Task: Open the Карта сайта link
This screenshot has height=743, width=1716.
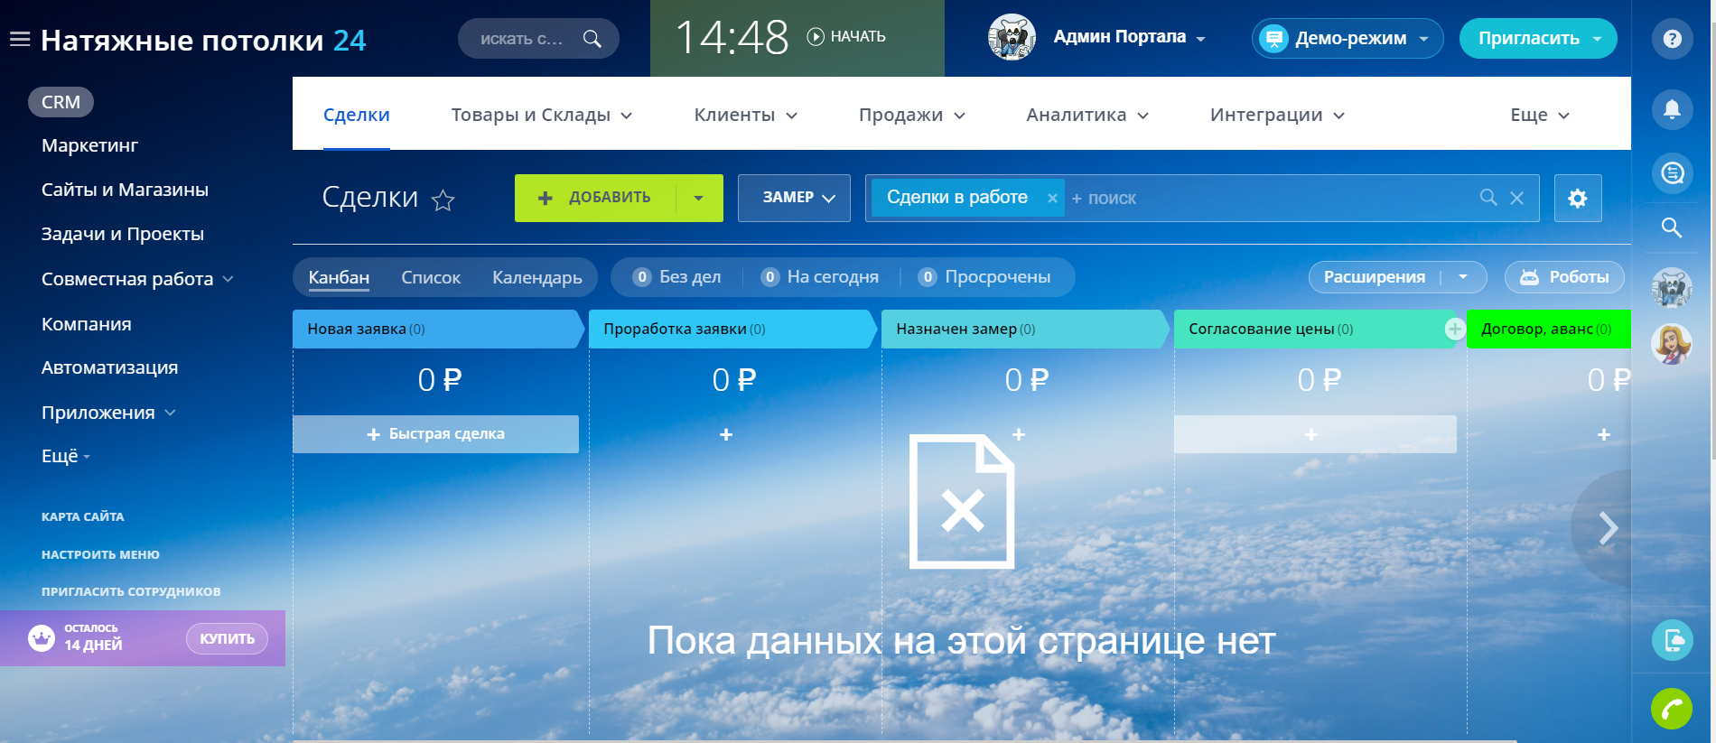Action: click(83, 516)
